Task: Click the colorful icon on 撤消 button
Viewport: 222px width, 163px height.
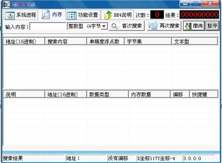Action: tap(188, 26)
